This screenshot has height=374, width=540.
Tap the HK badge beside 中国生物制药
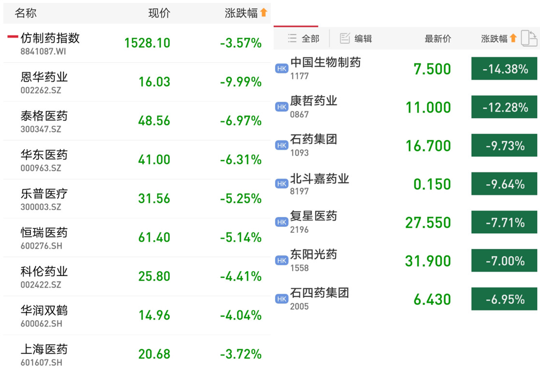282,69
